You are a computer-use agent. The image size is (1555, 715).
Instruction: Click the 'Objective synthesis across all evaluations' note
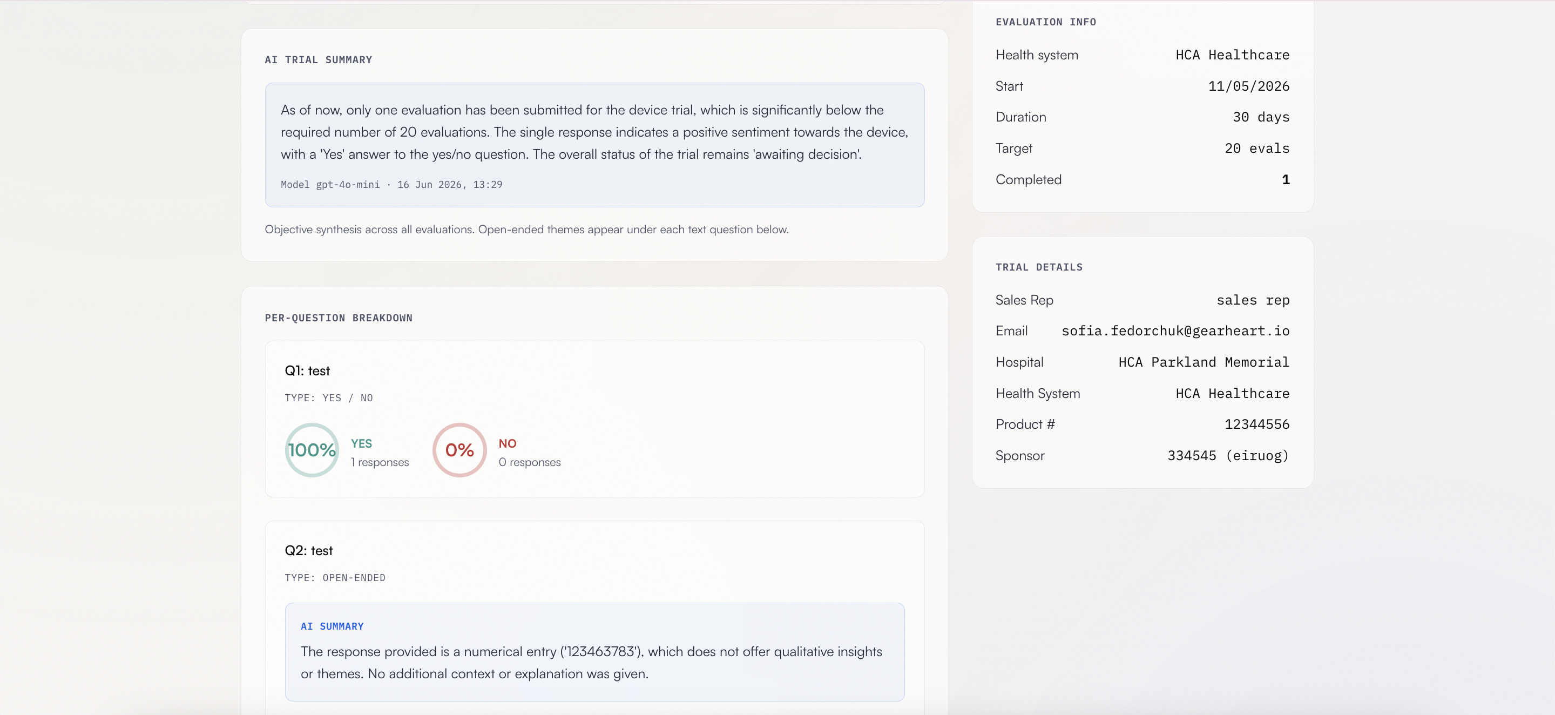526,230
